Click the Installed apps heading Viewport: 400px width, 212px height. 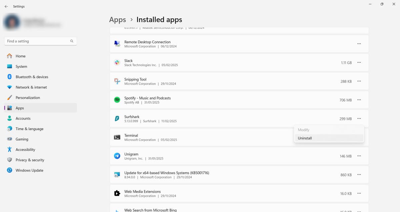point(159,20)
